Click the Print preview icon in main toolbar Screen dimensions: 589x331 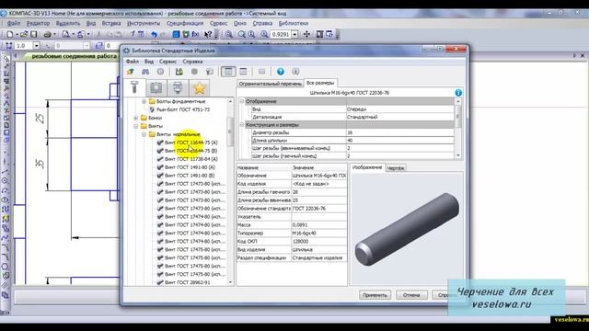point(65,34)
